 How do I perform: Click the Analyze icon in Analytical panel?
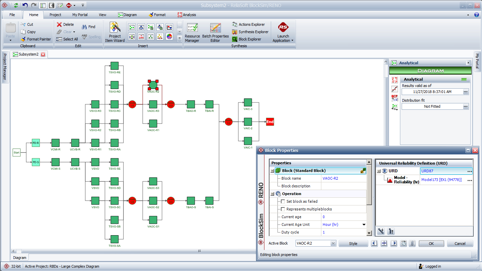(x=395, y=80)
